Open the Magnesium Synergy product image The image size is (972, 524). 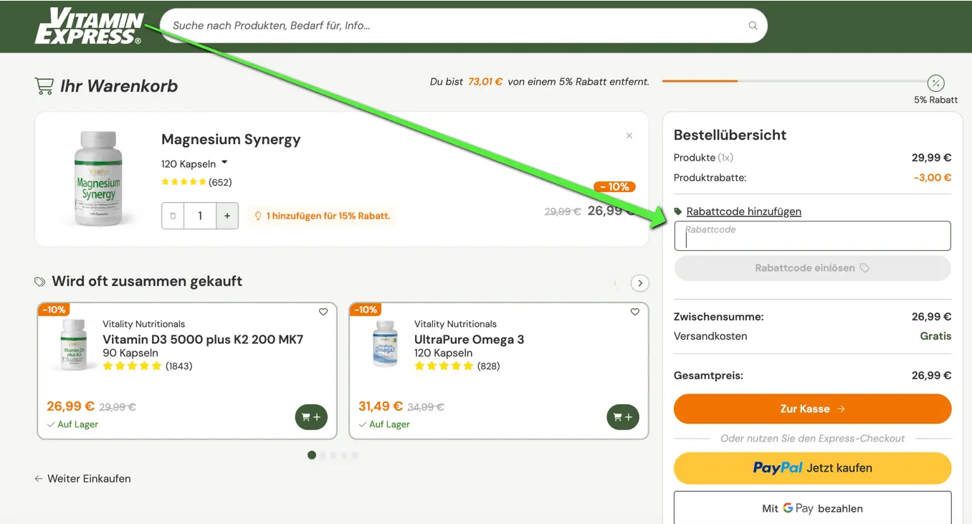tap(98, 178)
